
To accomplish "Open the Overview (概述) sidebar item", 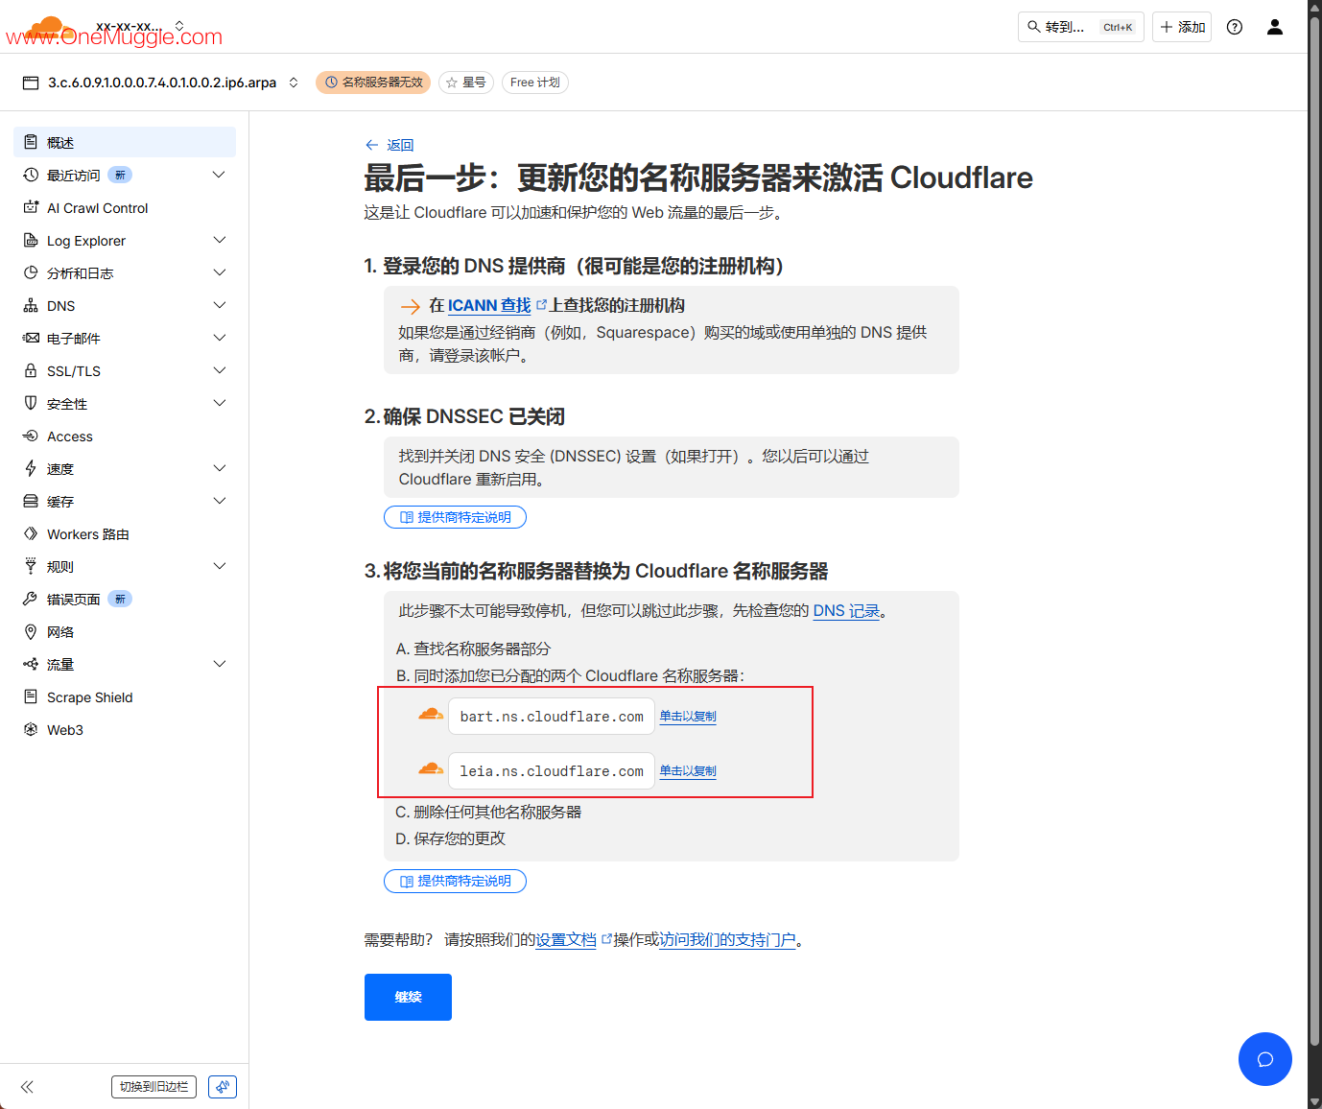I will pyautogui.click(x=125, y=142).
